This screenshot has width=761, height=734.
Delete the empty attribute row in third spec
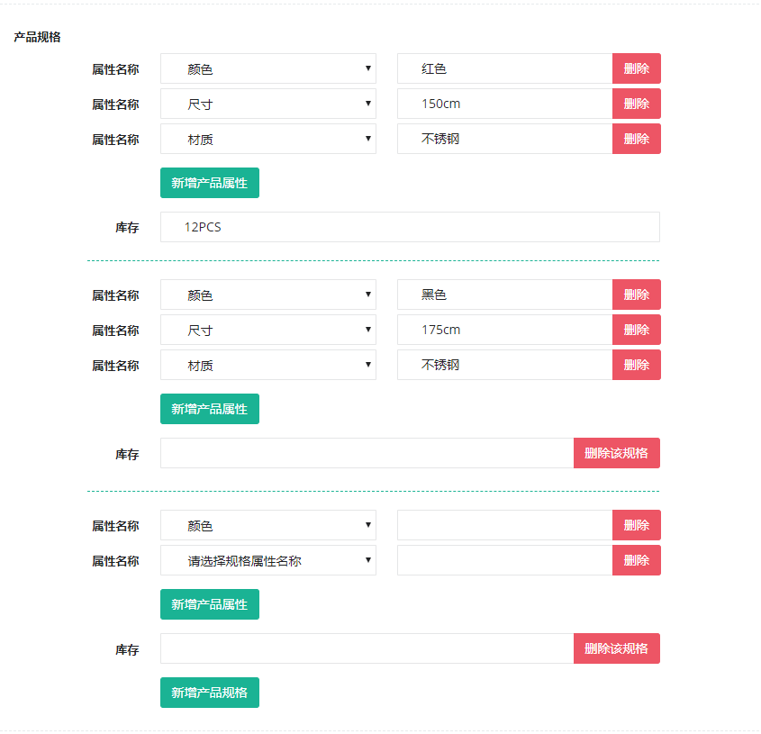click(637, 560)
